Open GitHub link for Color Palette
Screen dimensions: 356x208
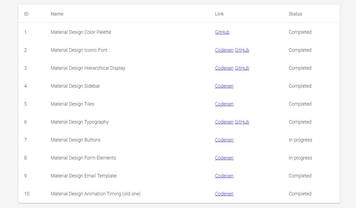222,32
